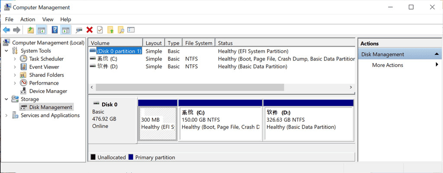The image size is (443, 173).
Task: Toggle the Show/Hide Console Tree icon
Action: [x=42, y=30]
